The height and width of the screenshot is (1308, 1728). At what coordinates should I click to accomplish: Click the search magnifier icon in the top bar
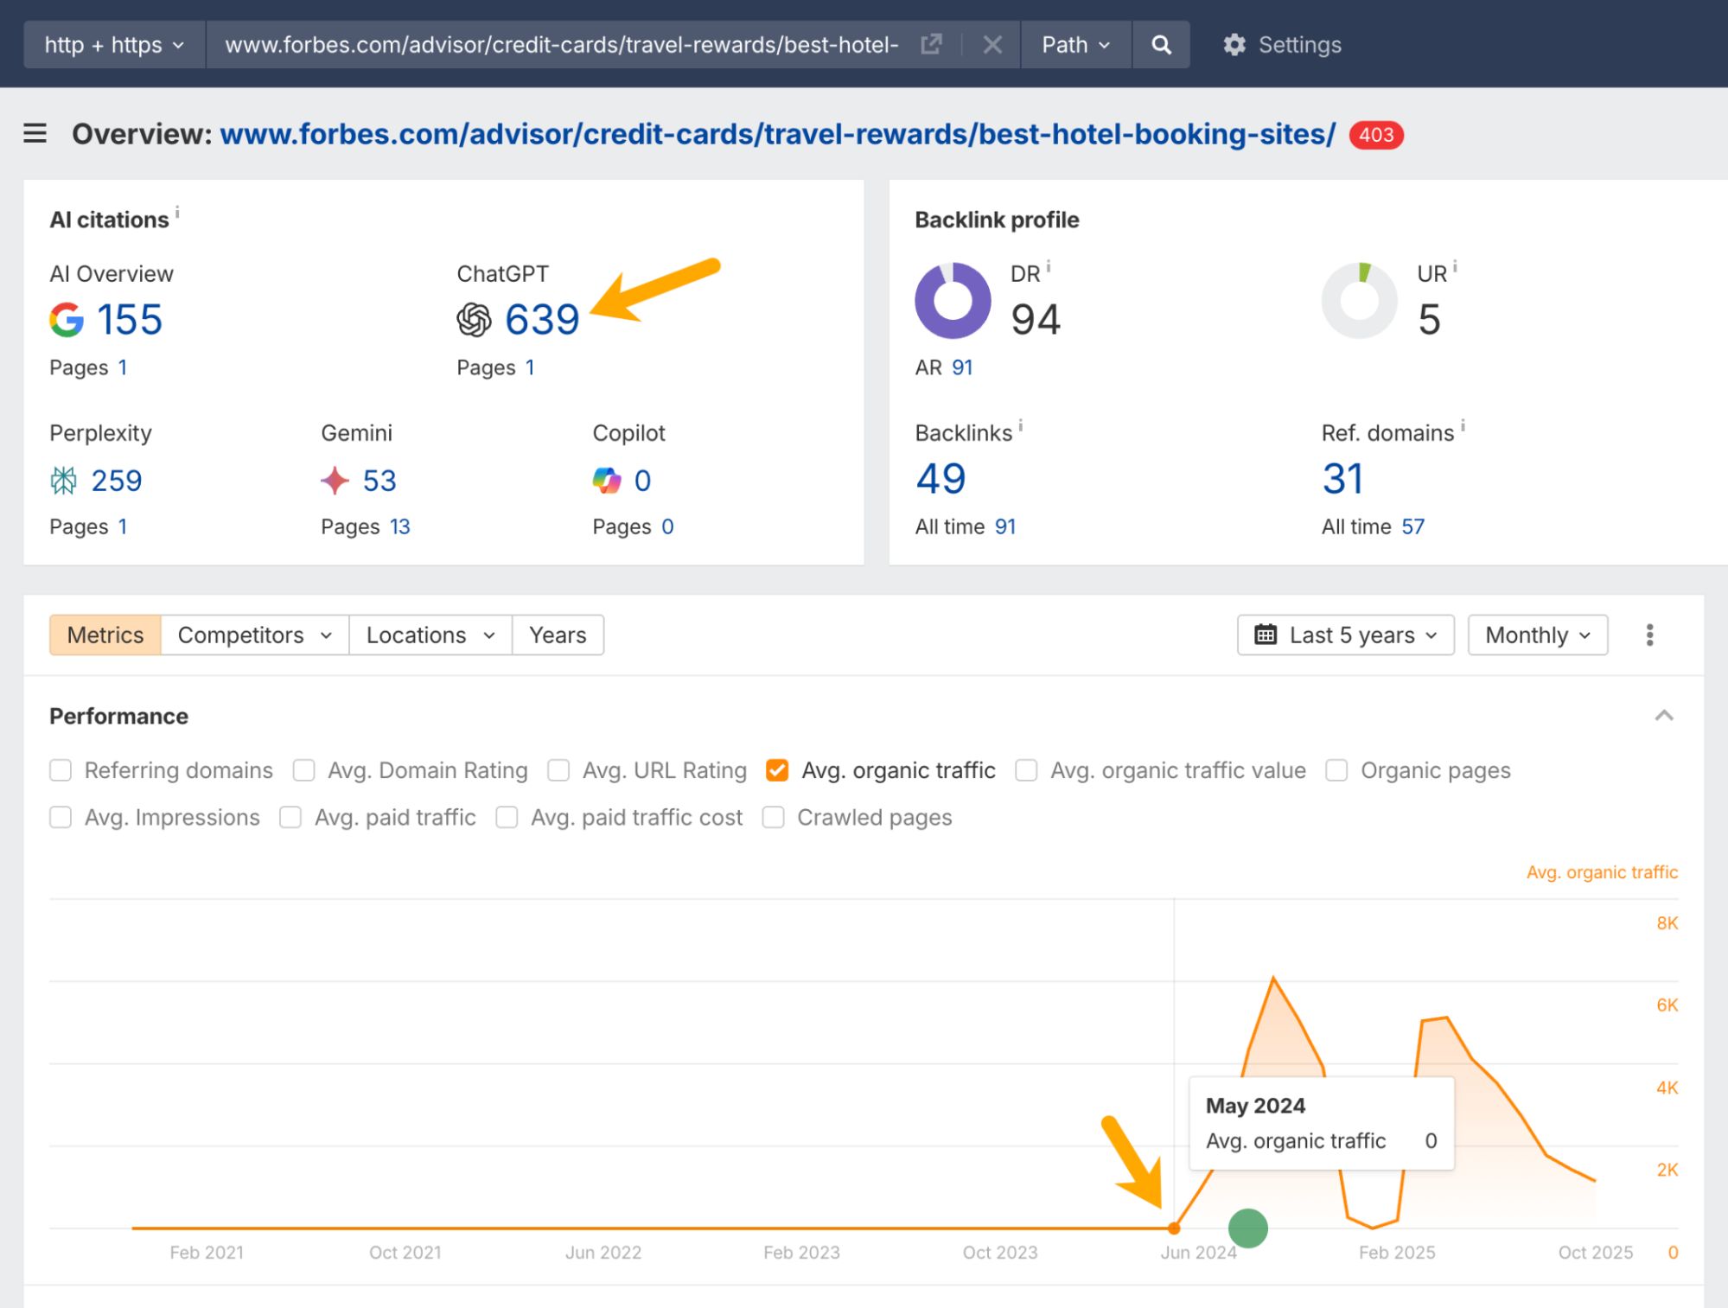click(x=1161, y=44)
